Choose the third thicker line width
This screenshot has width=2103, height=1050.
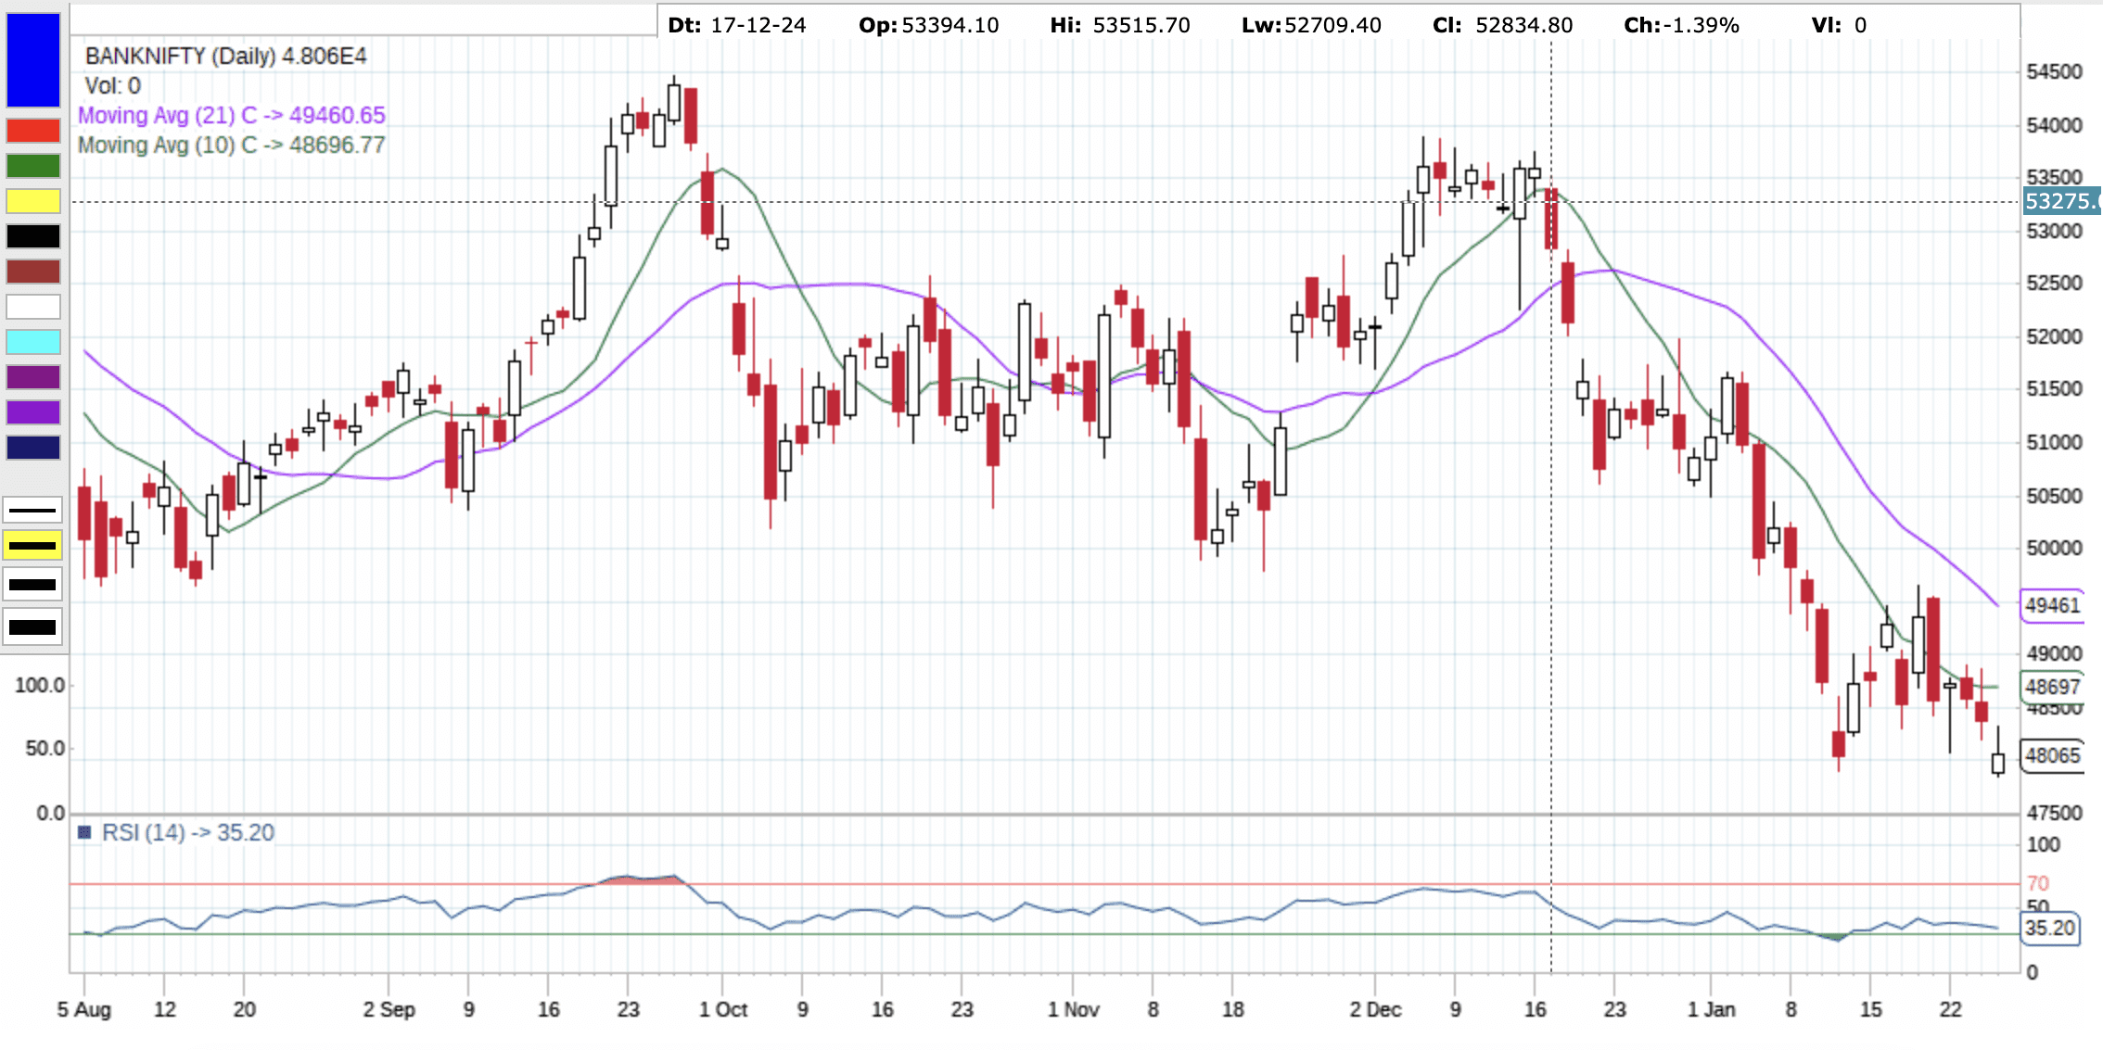coord(32,585)
